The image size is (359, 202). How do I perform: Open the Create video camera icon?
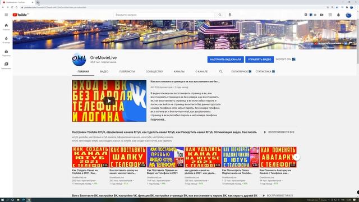[x=321, y=15]
